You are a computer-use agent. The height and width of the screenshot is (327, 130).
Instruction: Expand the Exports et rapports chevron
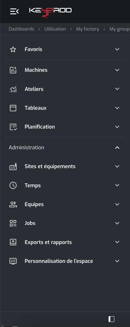pos(117,242)
